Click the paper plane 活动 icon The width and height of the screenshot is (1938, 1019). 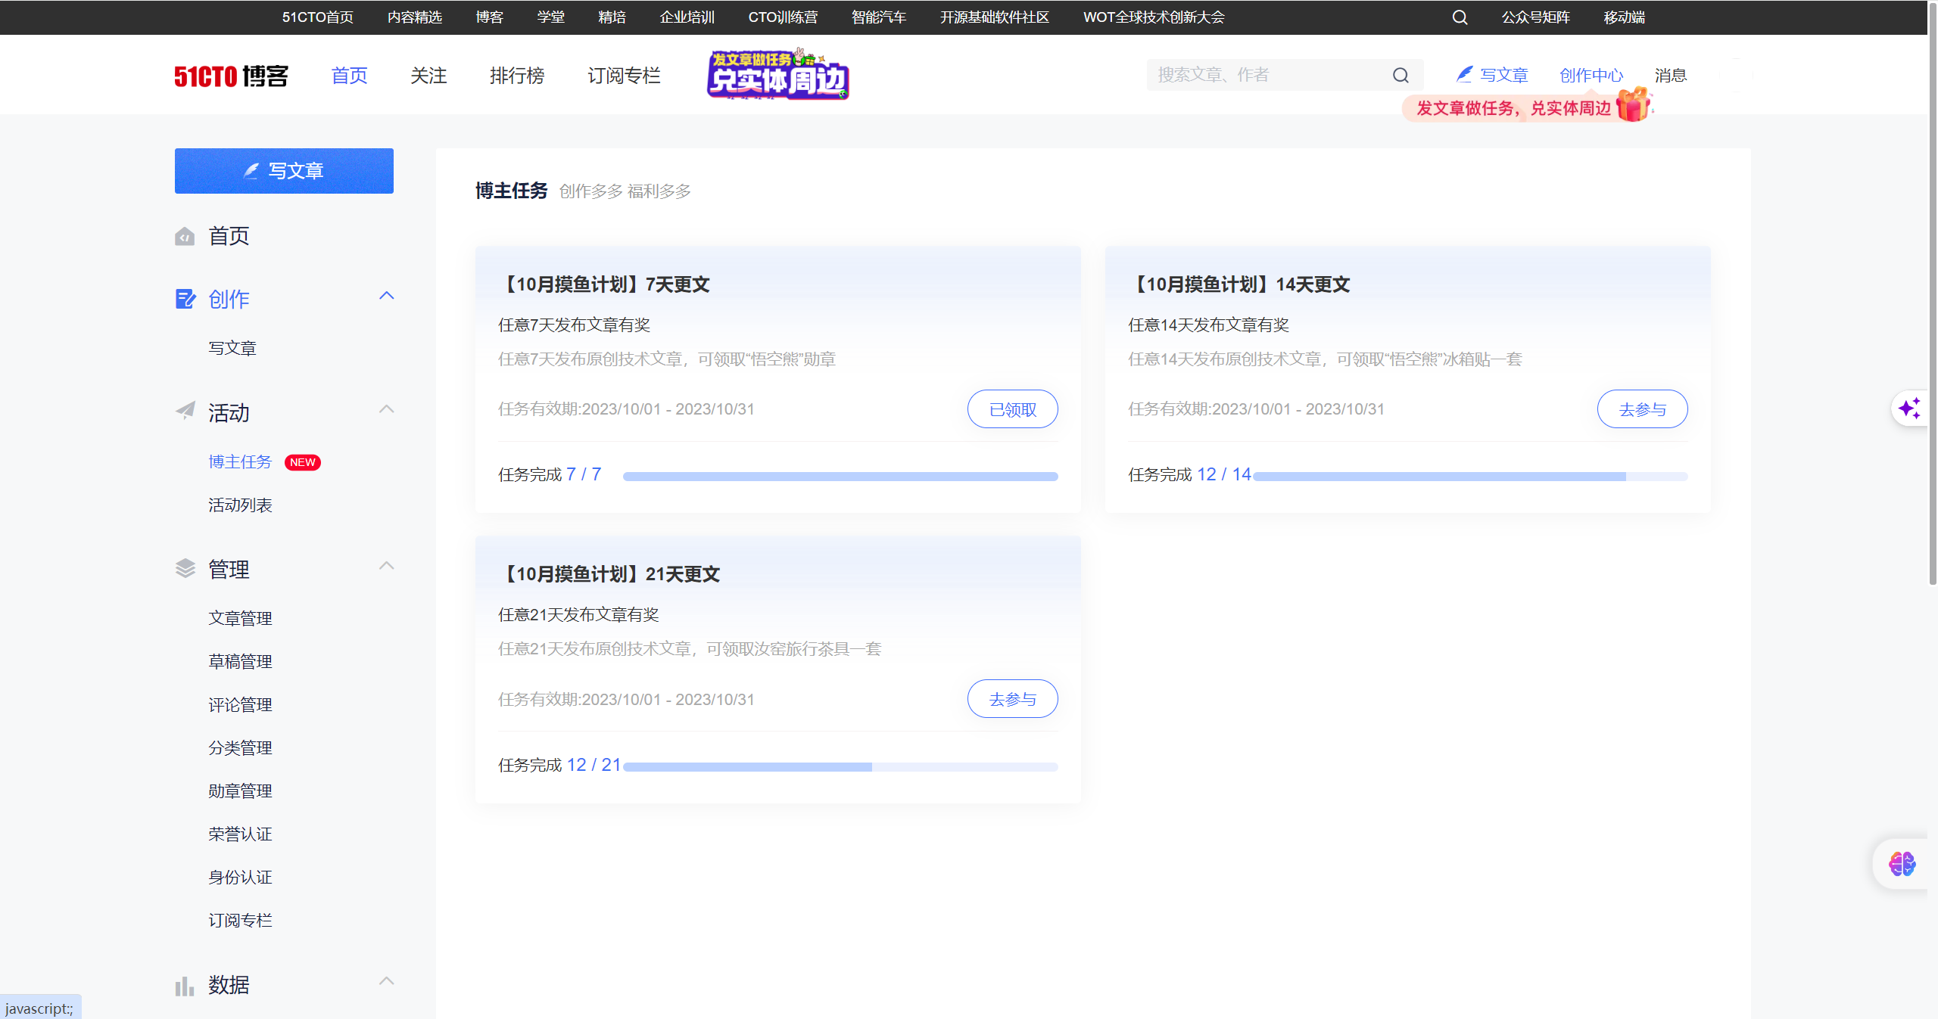coord(185,411)
